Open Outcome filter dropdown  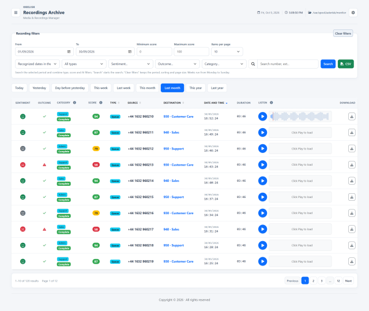coord(177,64)
